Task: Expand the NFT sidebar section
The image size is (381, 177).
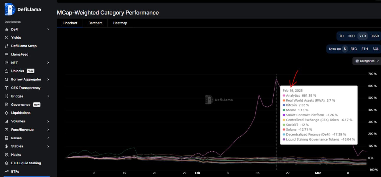Action: (x=48, y=63)
